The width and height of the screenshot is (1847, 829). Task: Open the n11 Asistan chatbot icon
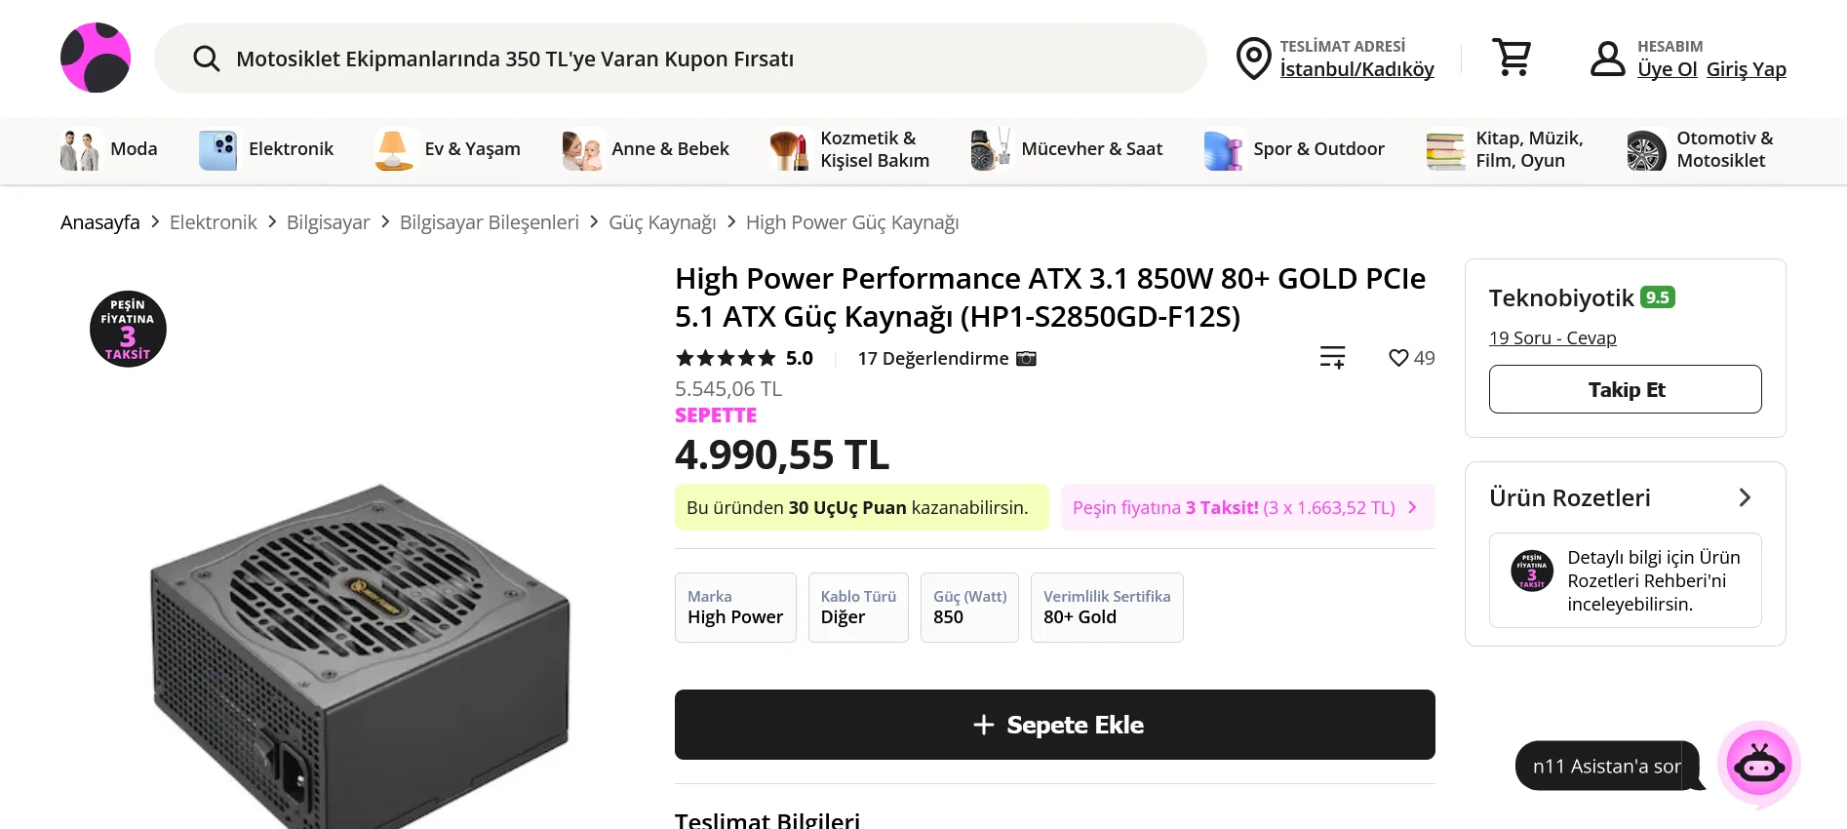coord(1758,765)
